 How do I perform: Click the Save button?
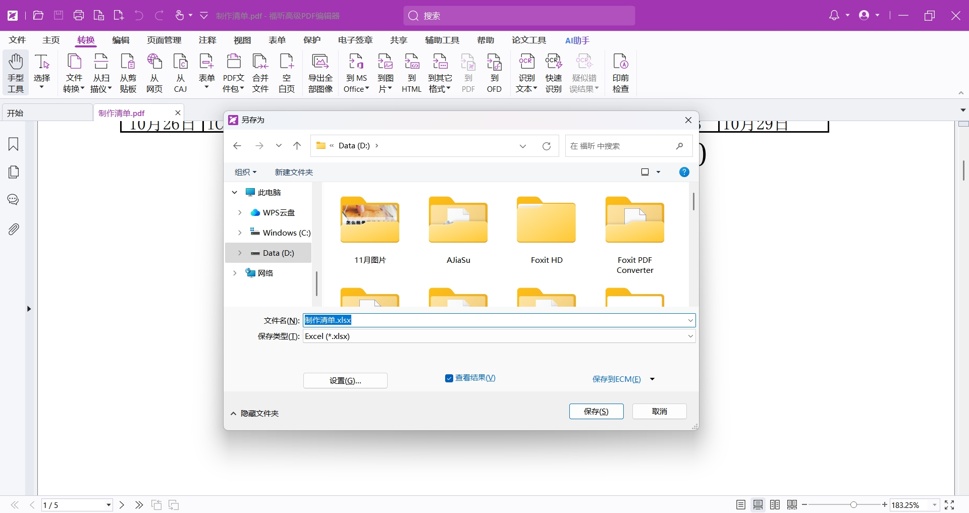click(596, 412)
